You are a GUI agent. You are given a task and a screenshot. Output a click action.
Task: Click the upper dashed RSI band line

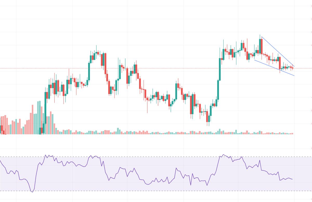[x=156, y=157]
